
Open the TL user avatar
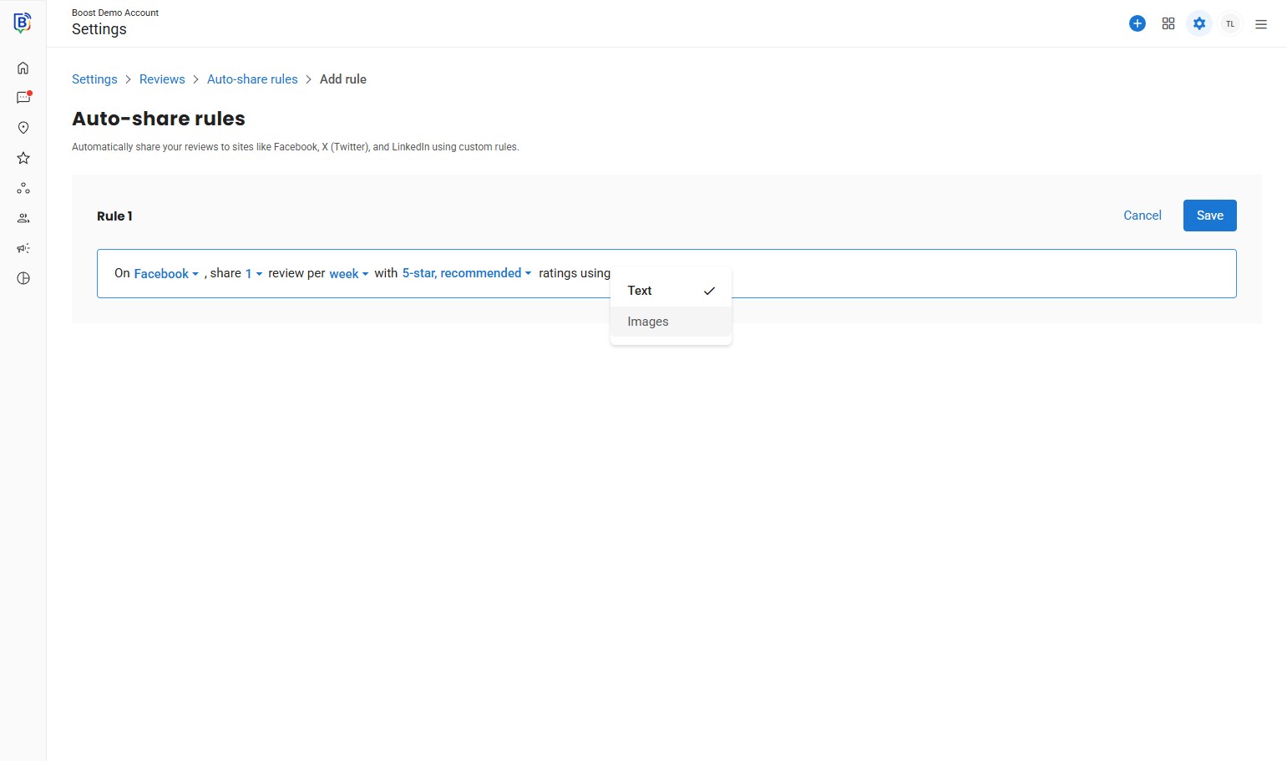click(x=1229, y=23)
